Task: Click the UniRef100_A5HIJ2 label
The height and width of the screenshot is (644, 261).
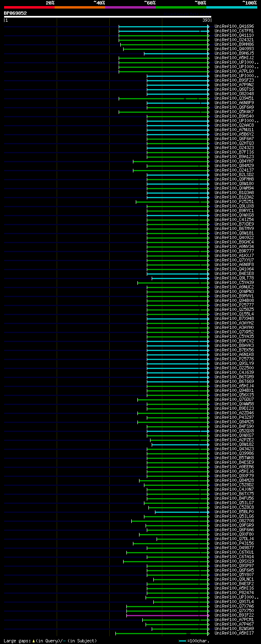Action: coord(234,58)
